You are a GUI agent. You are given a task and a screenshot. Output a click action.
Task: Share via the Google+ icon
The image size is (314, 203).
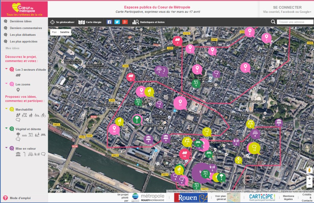125,22
